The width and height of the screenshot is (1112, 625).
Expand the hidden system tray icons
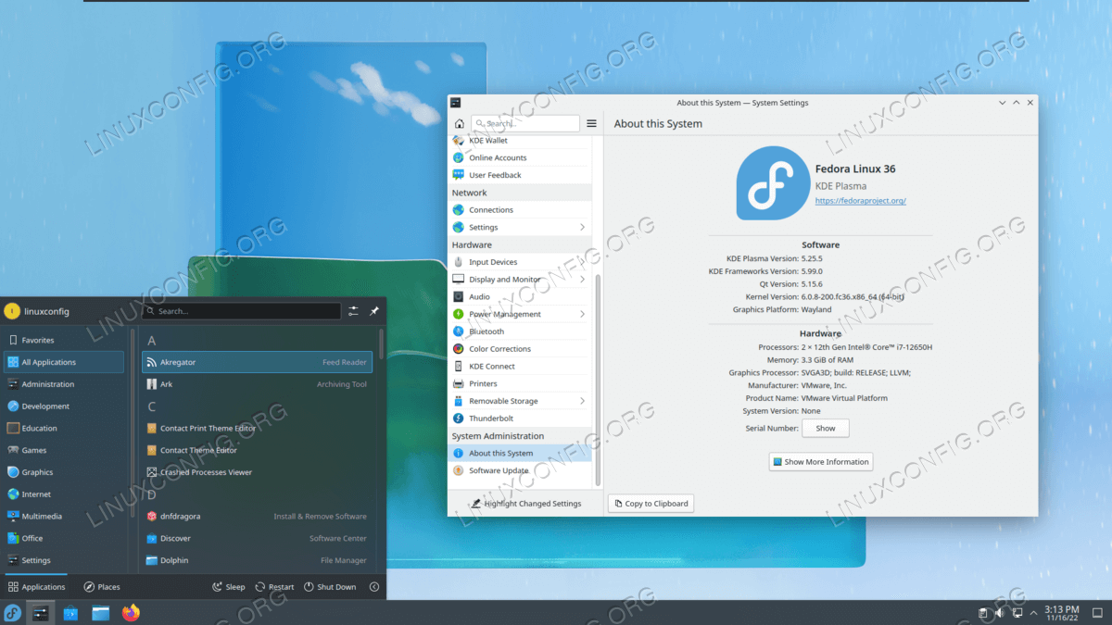(1032, 613)
